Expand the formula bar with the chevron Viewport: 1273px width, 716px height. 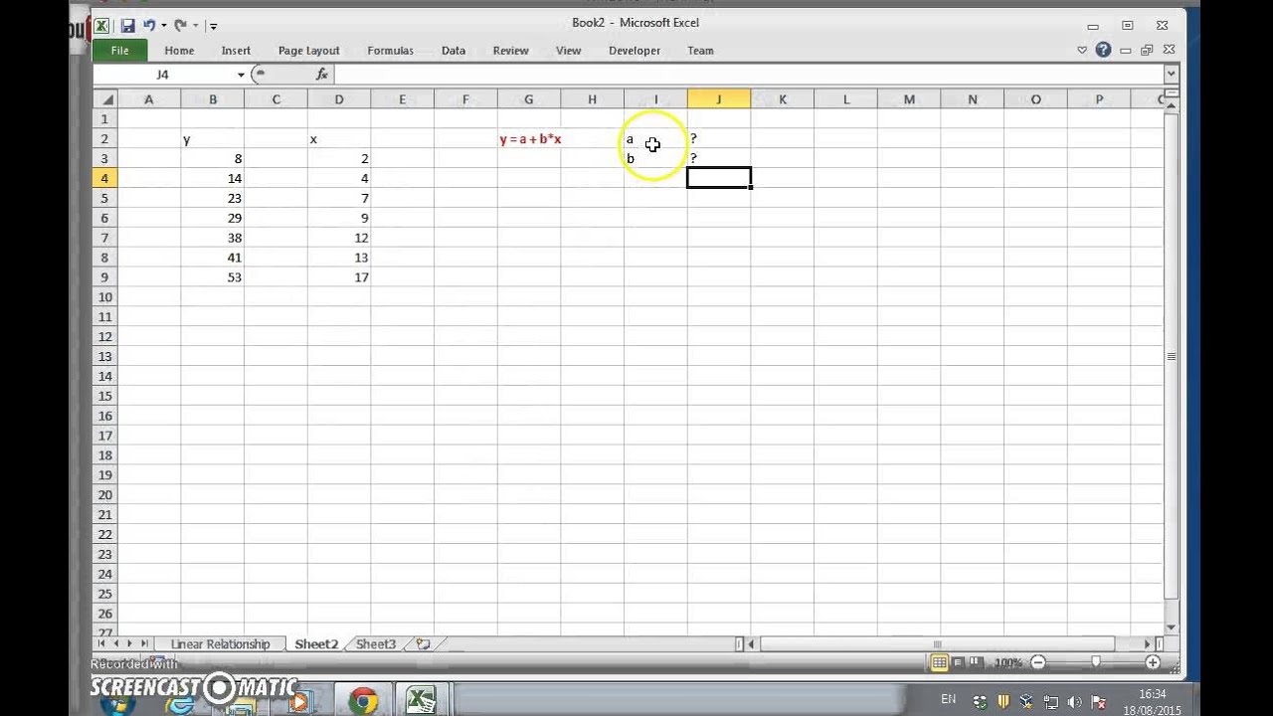tap(1171, 74)
